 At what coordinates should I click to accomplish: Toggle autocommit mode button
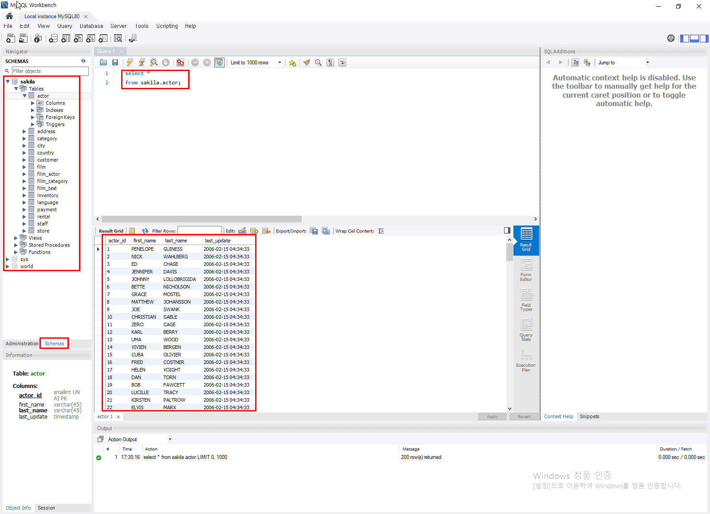pyautogui.click(x=219, y=63)
